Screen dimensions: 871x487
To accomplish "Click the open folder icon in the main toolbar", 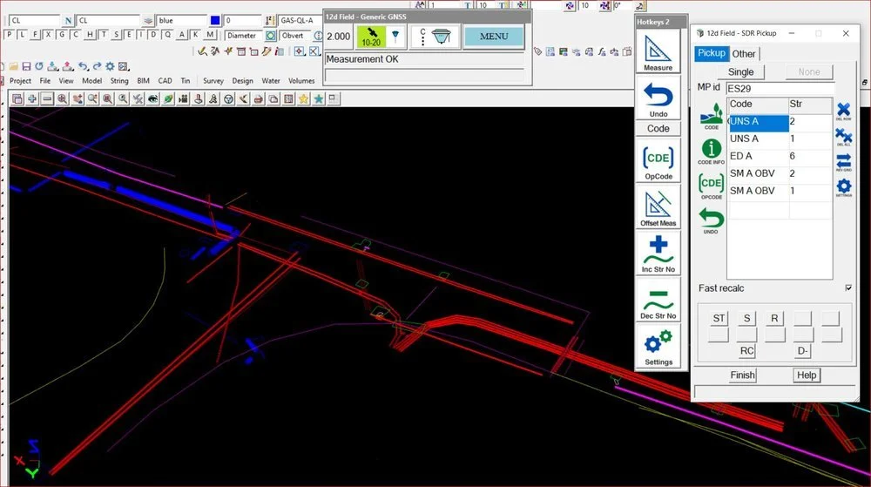I will coord(13,66).
